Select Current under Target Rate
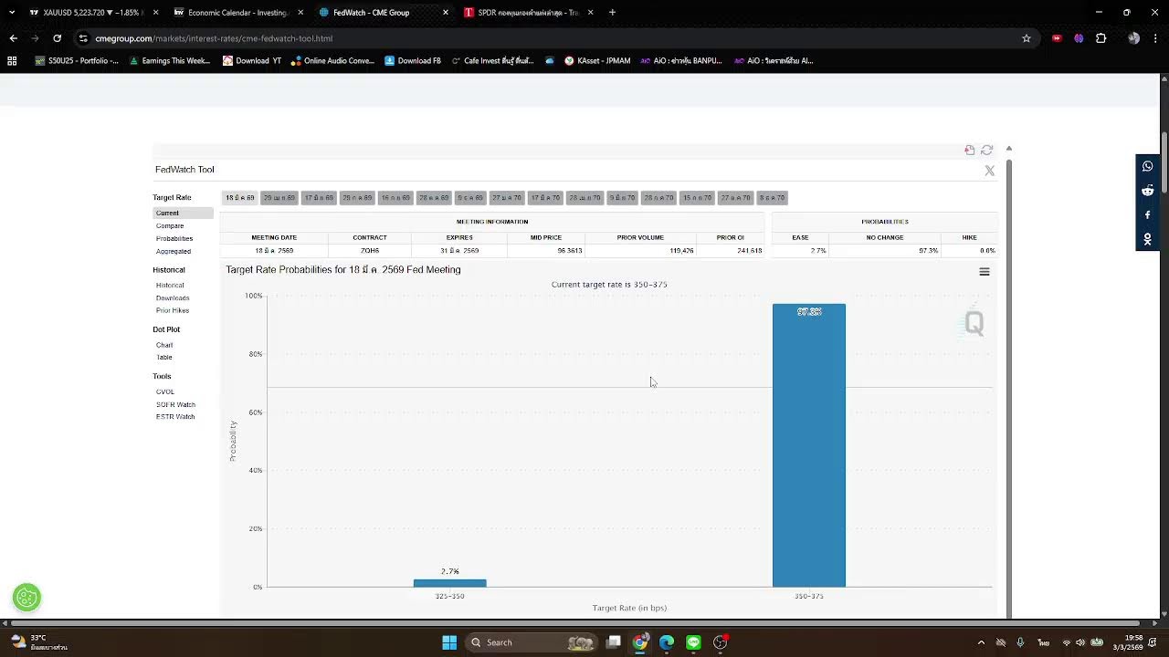 (183, 214)
